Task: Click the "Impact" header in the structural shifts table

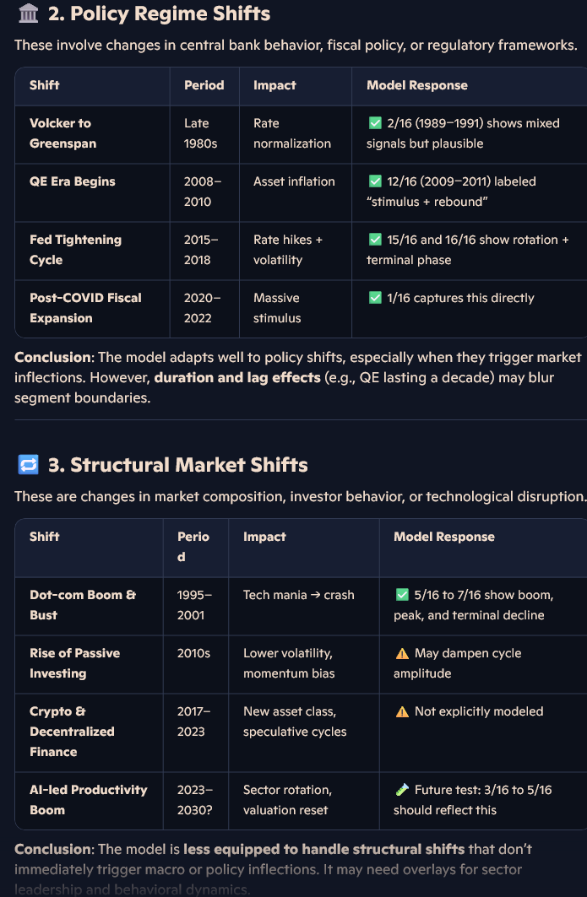Action: (x=264, y=537)
